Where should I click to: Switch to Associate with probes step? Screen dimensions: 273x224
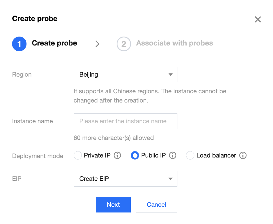click(x=175, y=43)
